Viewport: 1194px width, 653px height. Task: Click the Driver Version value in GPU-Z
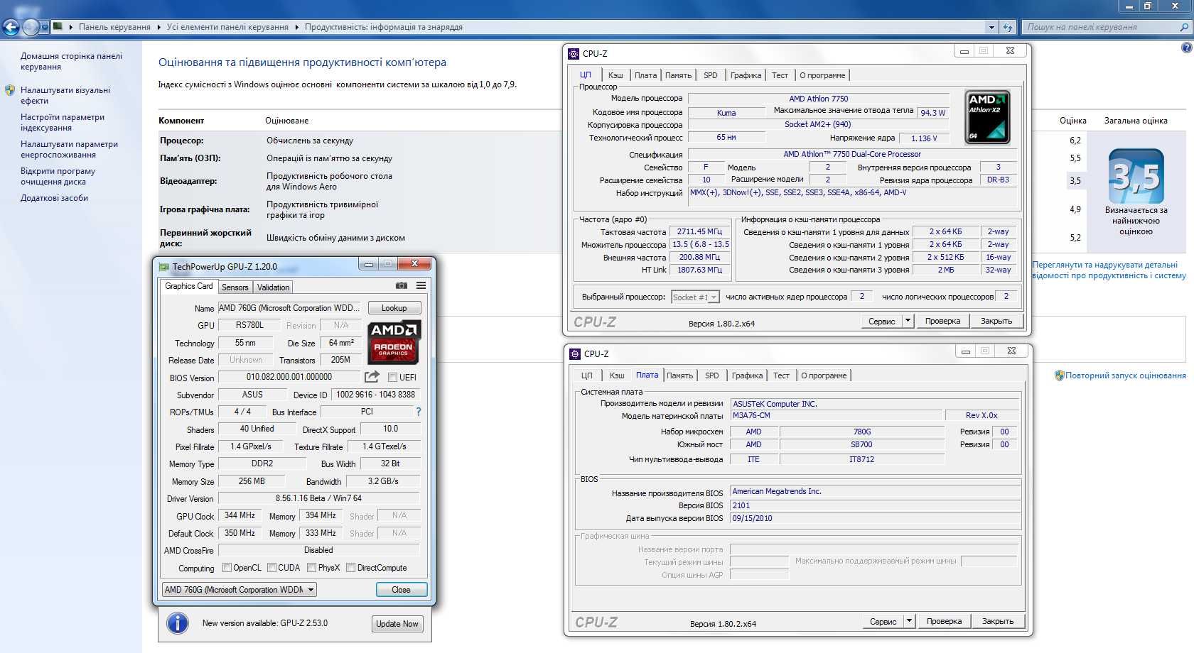pos(318,498)
